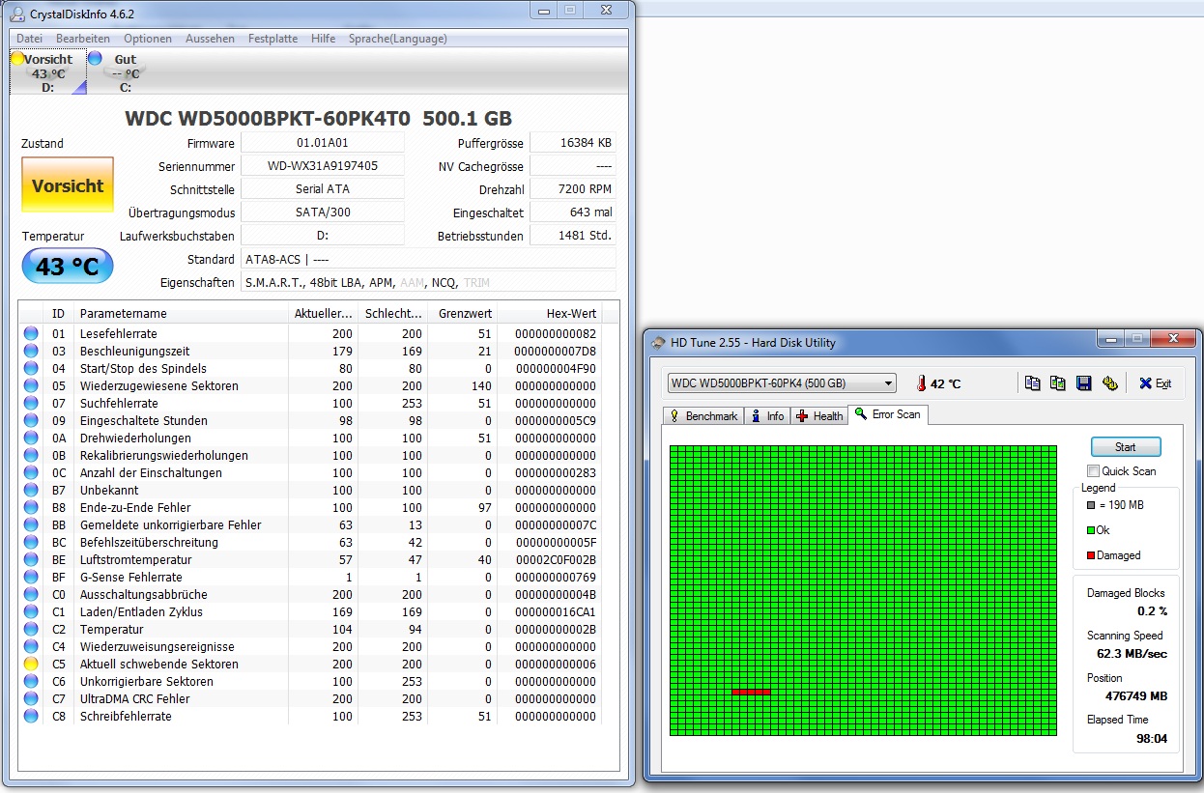Click the gray 190 MB legend swatch
Viewport: 1204px width, 793px height.
[1090, 505]
